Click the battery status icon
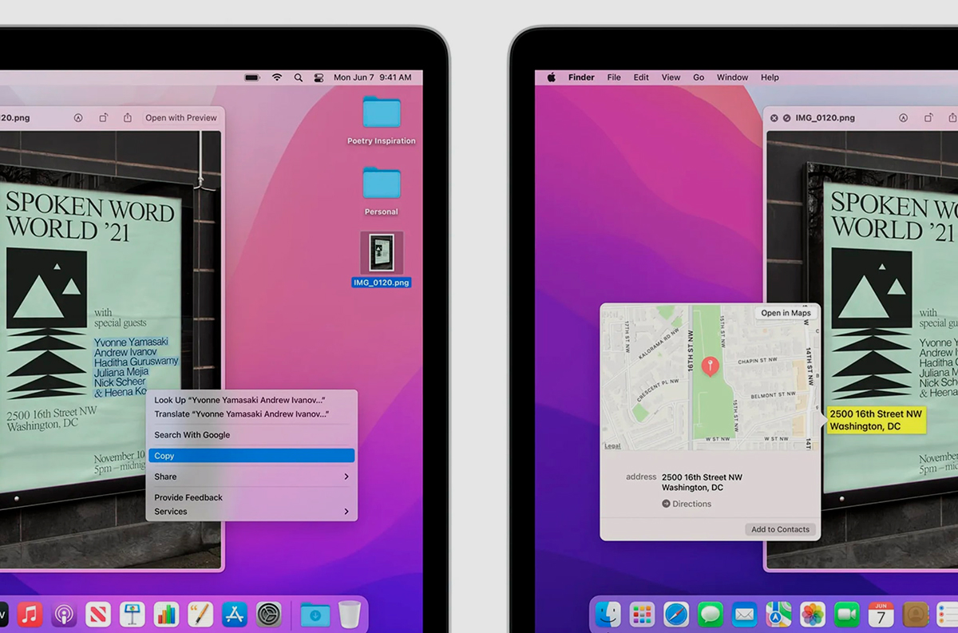Image resolution: width=958 pixels, height=633 pixels. coord(252,77)
